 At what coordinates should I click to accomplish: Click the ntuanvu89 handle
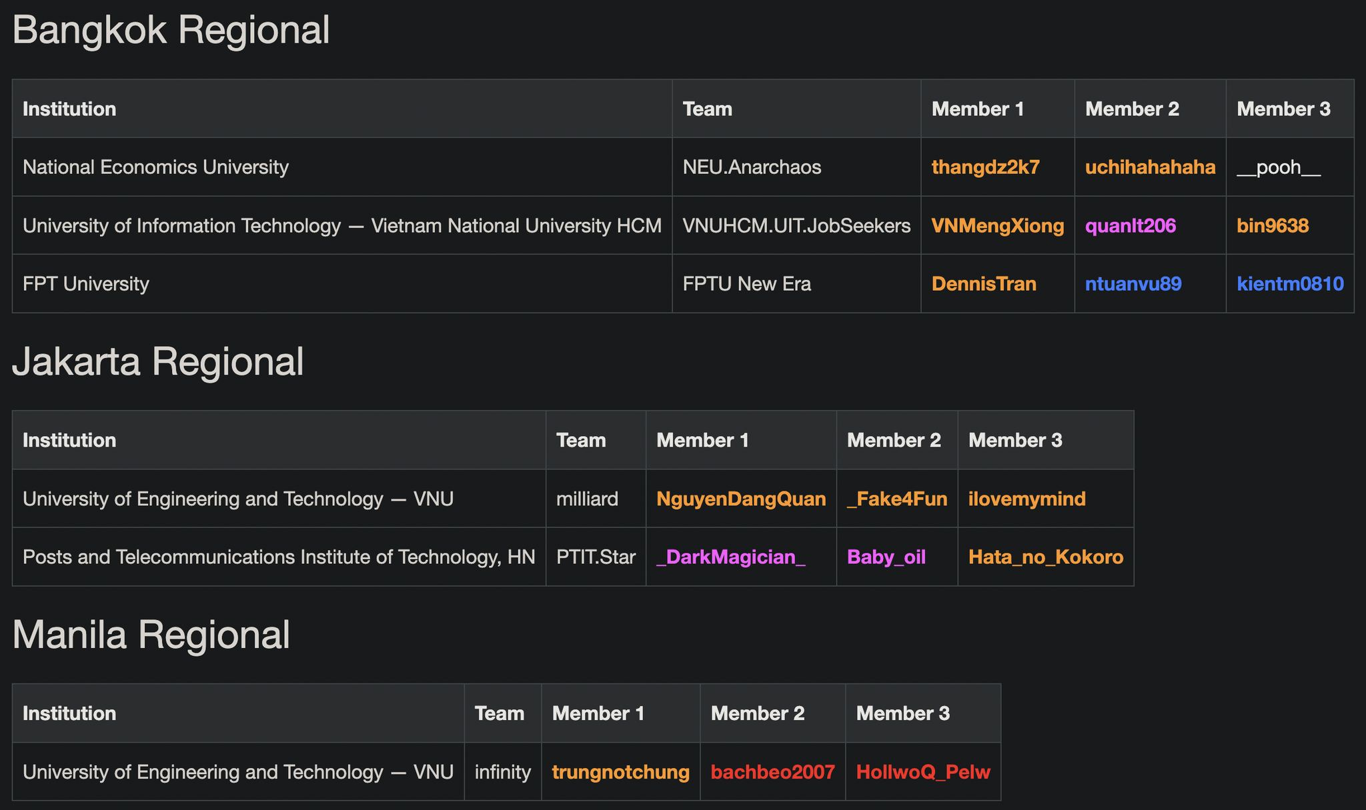point(1133,284)
